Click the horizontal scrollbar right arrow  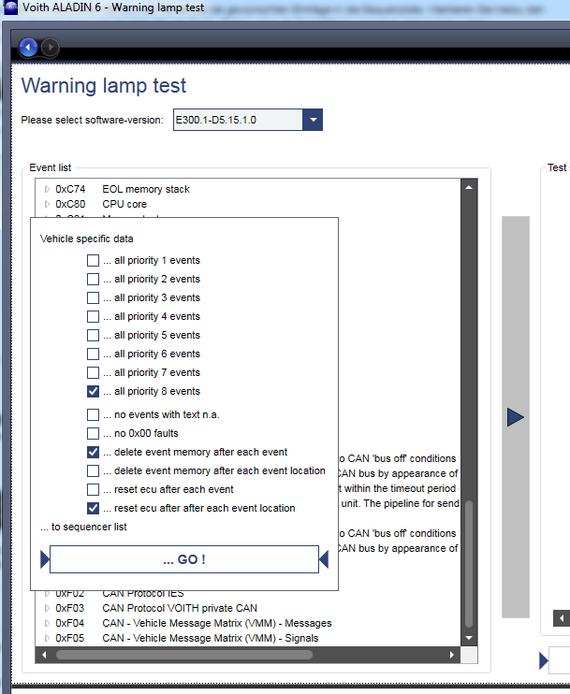(x=452, y=655)
